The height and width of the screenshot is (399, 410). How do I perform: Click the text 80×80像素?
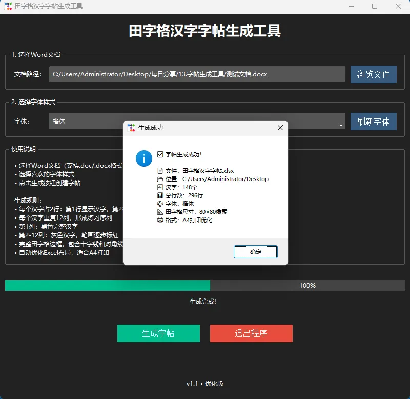[213, 212]
